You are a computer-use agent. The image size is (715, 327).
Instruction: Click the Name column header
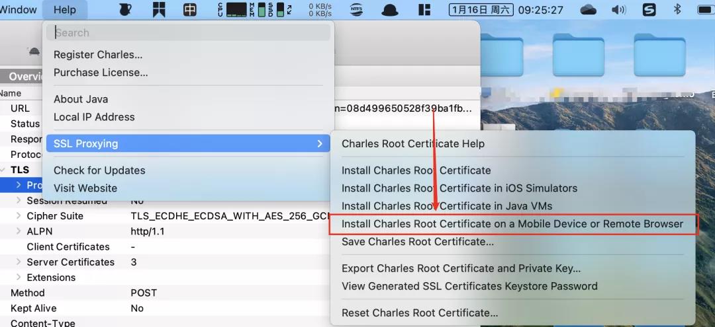point(10,93)
